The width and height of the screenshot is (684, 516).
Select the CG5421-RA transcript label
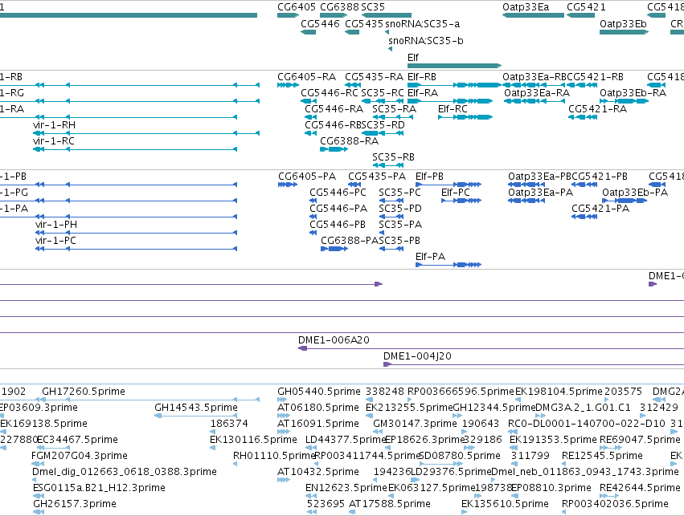click(x=598, y=109)
